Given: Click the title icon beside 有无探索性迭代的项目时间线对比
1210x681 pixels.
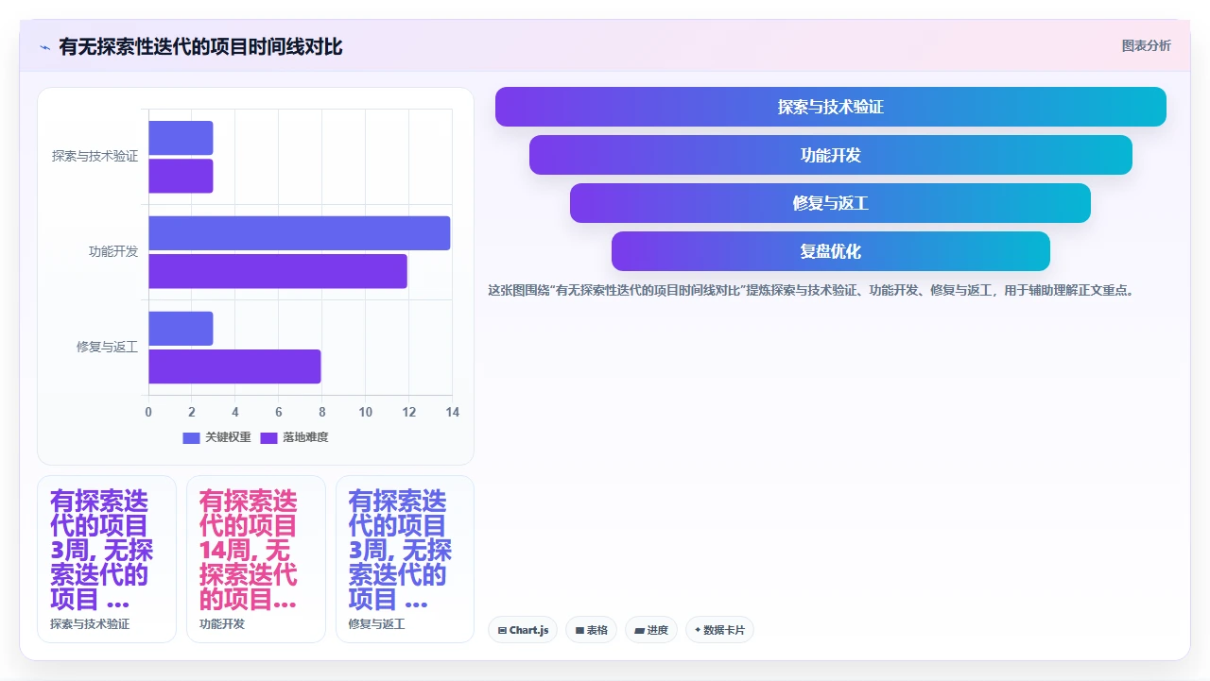Looking at the screenshot, I should pyautogui.click(x=44, y=46).
